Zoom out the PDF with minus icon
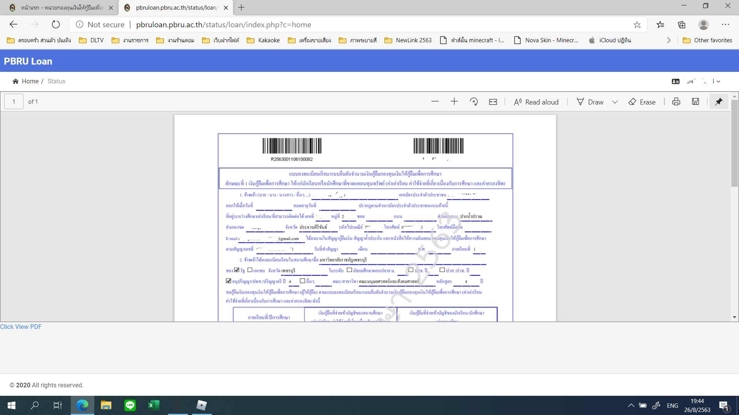739x415 pixels. click(435, 102)
